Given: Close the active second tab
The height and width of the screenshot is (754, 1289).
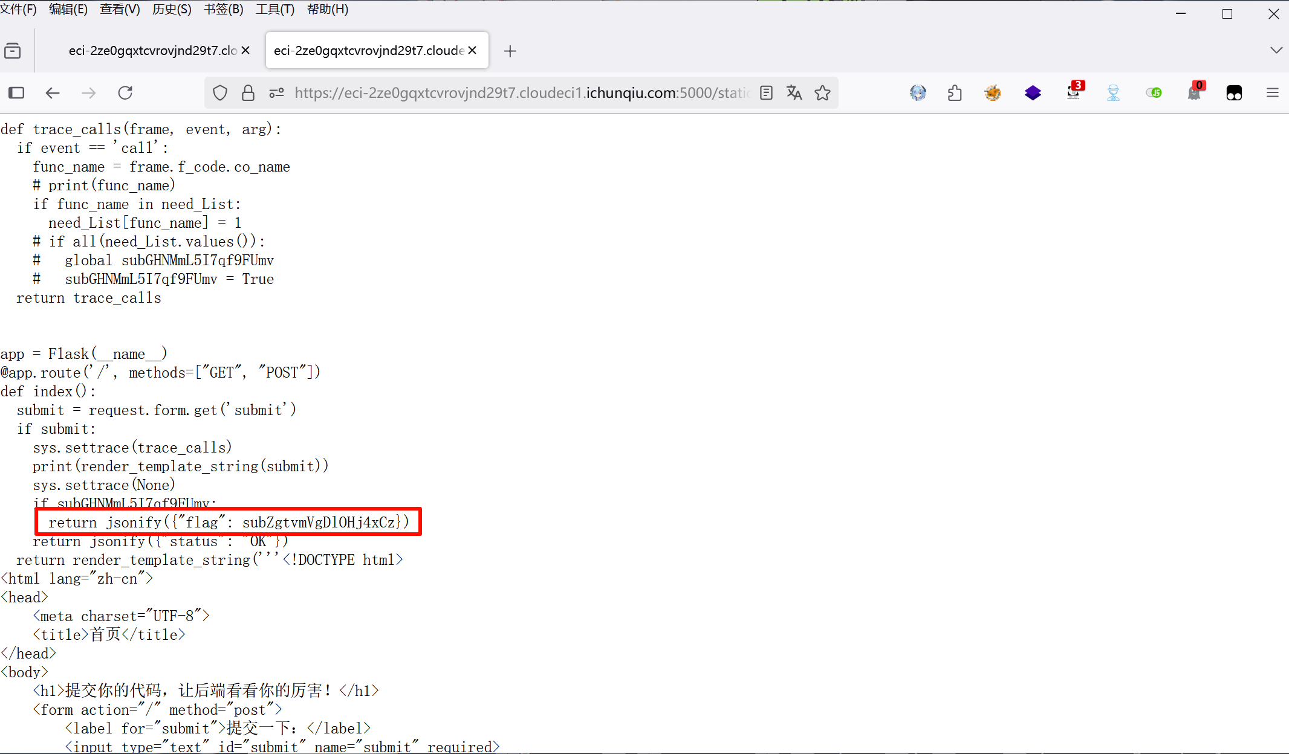Looking at the screenshot, I should pos(472,50).
